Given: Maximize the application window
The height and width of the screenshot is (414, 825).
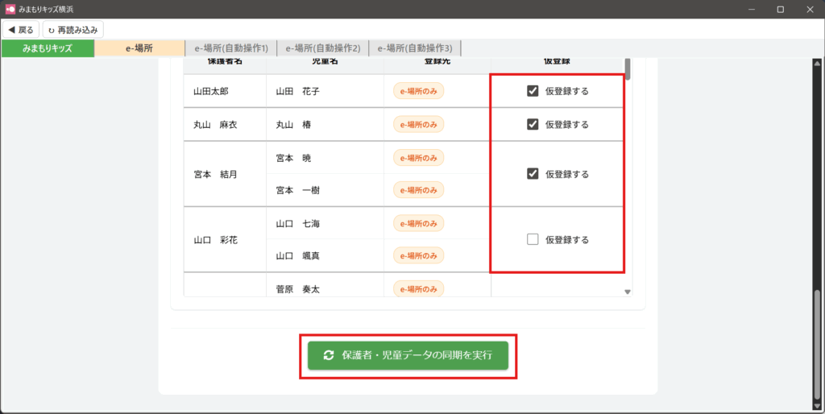Looking at the screenshot, I should coord(780,9).
